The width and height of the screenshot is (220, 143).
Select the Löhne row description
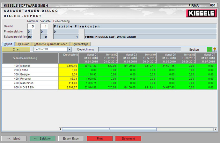coord(39,70)
